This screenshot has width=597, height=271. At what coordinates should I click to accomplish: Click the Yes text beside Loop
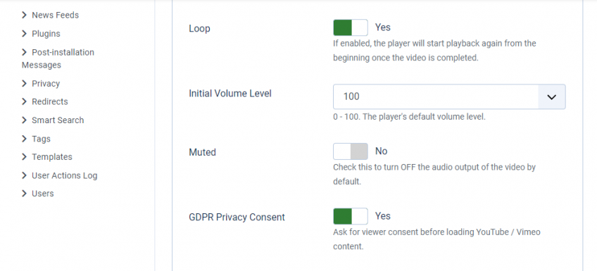[383, 27]
